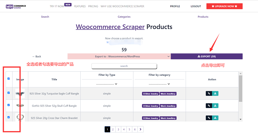The height and width of the screenshot is (136, 258).
Task: Open the Export to Woocommerce/WordPress dropdown
Action: click(x=119, y=56)
